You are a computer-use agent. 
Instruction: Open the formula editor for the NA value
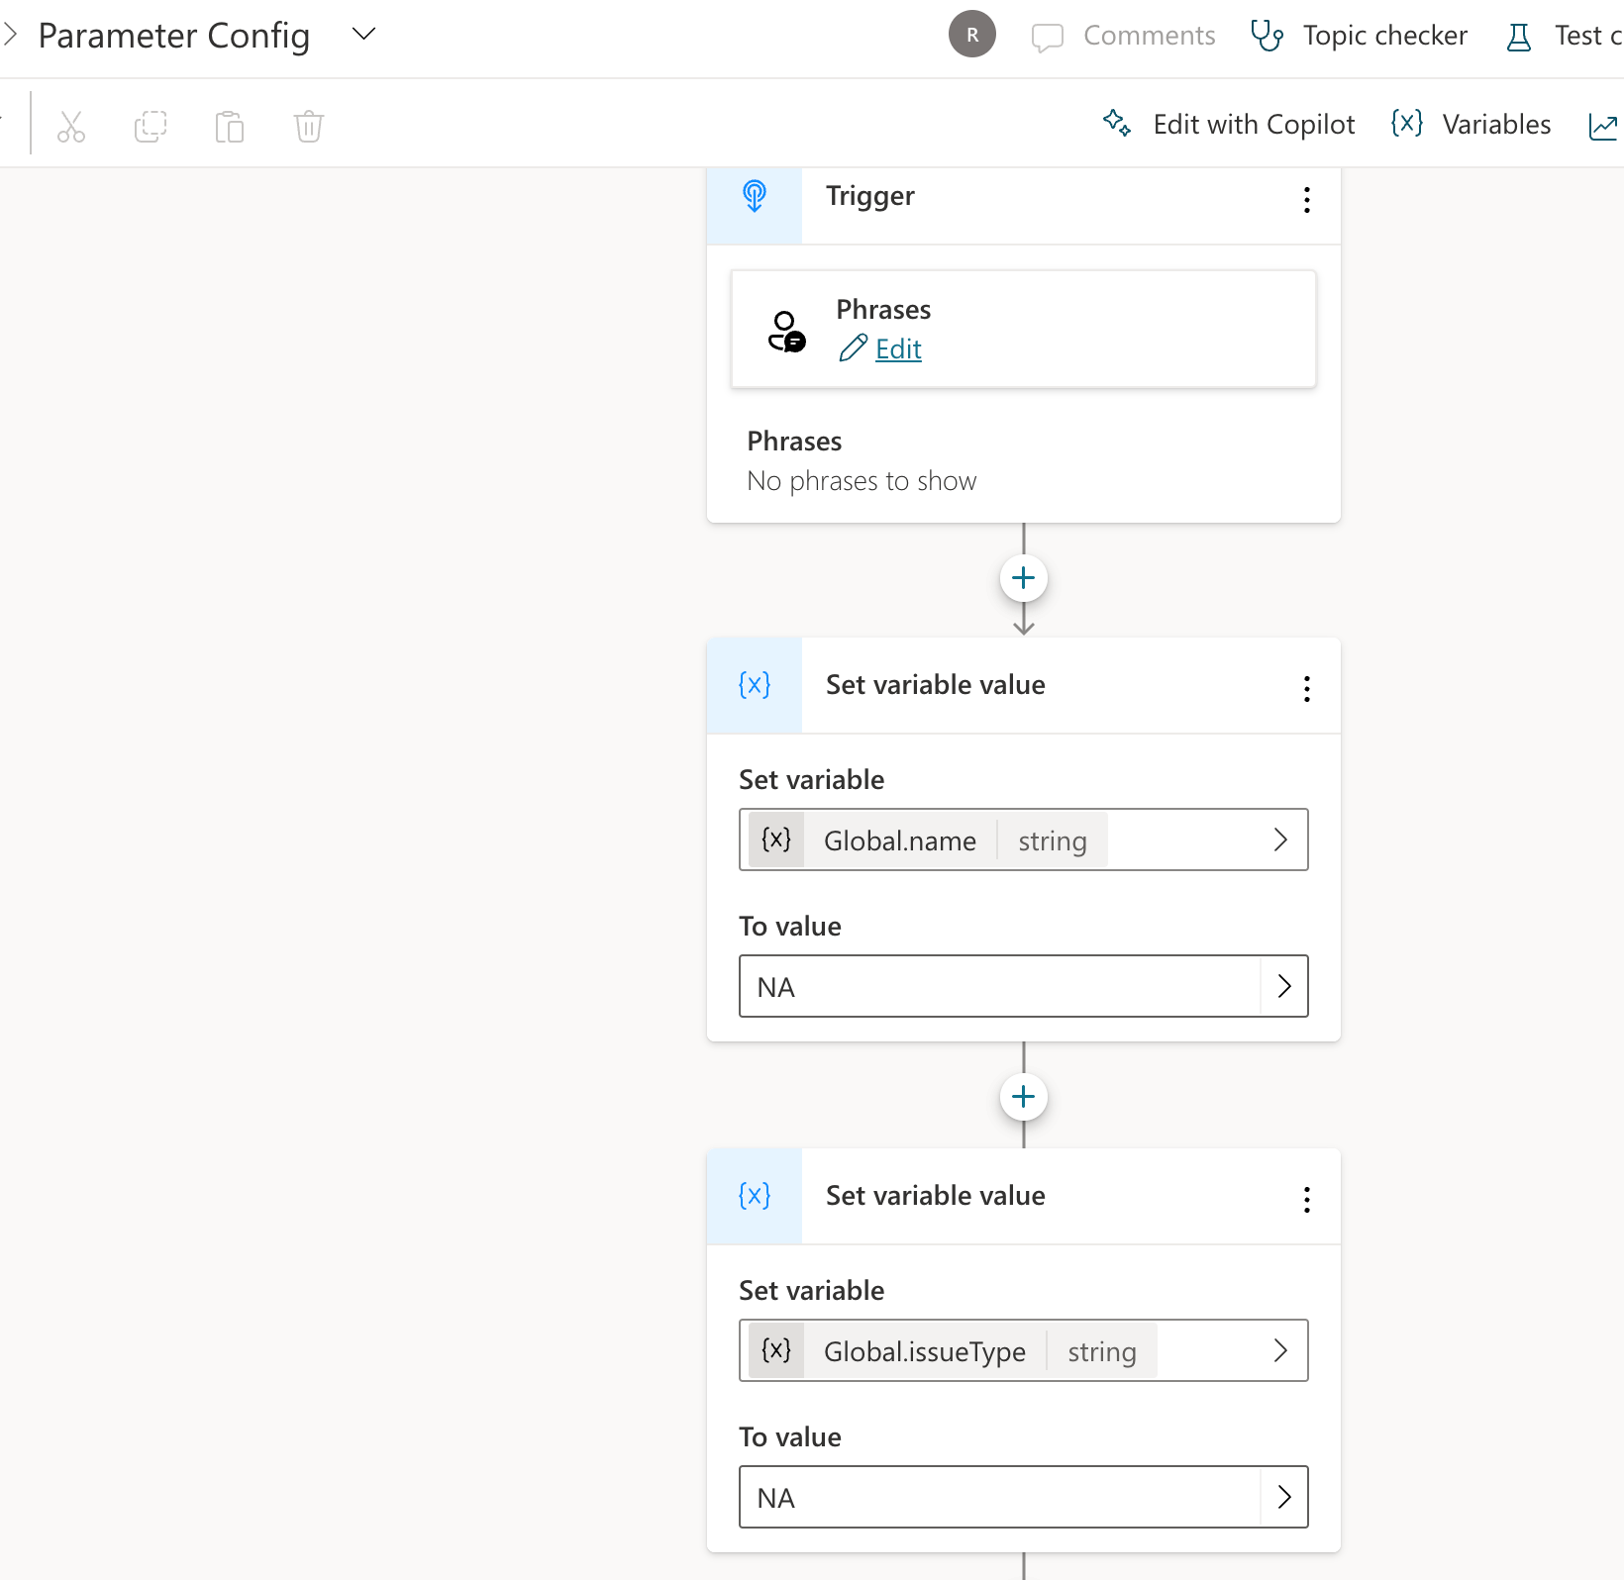1285,985
